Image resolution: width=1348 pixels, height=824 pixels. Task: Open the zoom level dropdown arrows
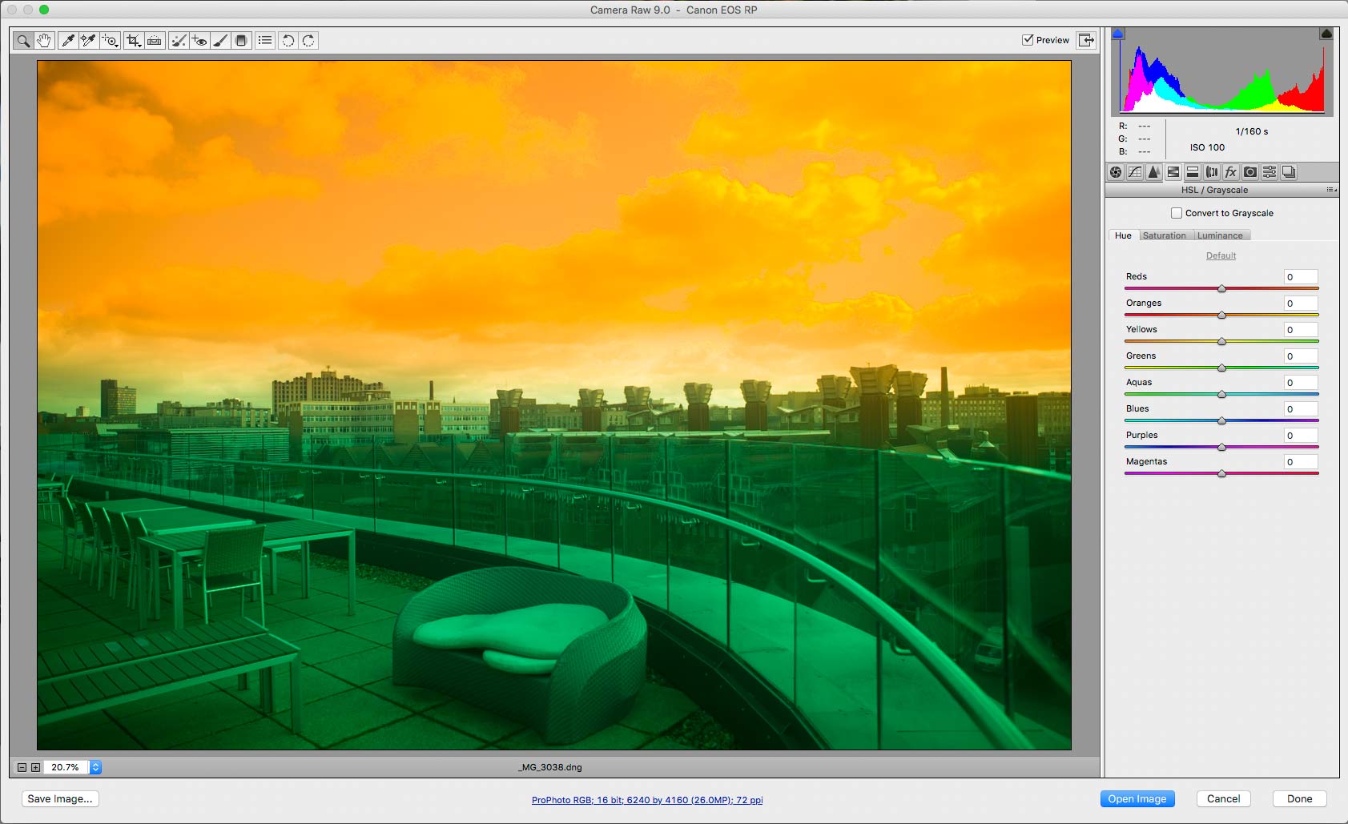point(95,767)
